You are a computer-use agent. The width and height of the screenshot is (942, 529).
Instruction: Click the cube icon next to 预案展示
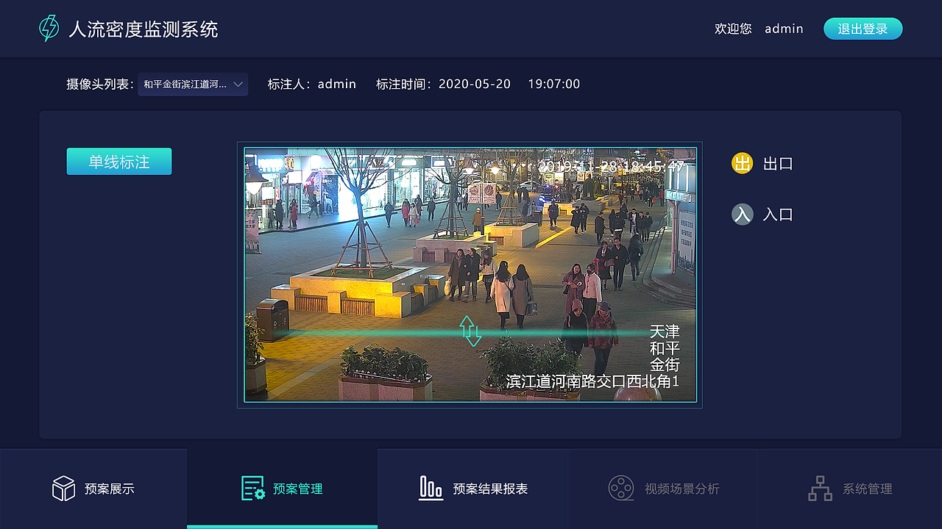click(64, 487)
